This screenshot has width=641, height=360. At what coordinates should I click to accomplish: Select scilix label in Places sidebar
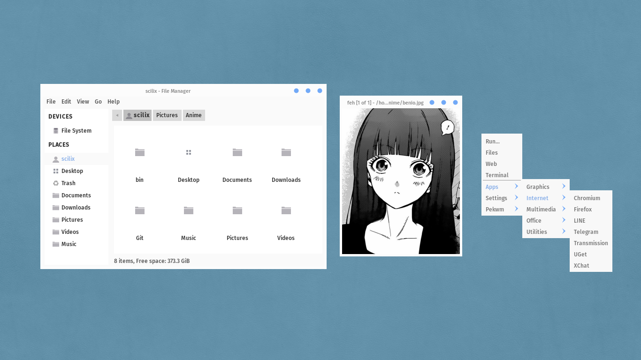68,159
